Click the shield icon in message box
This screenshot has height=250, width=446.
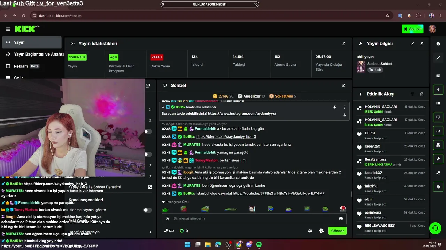168,218
